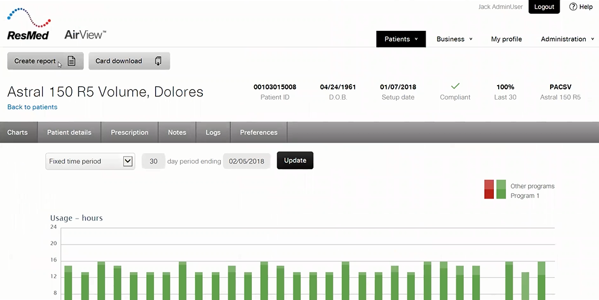
Task: Open the Preferences tab
Action: 258,132
